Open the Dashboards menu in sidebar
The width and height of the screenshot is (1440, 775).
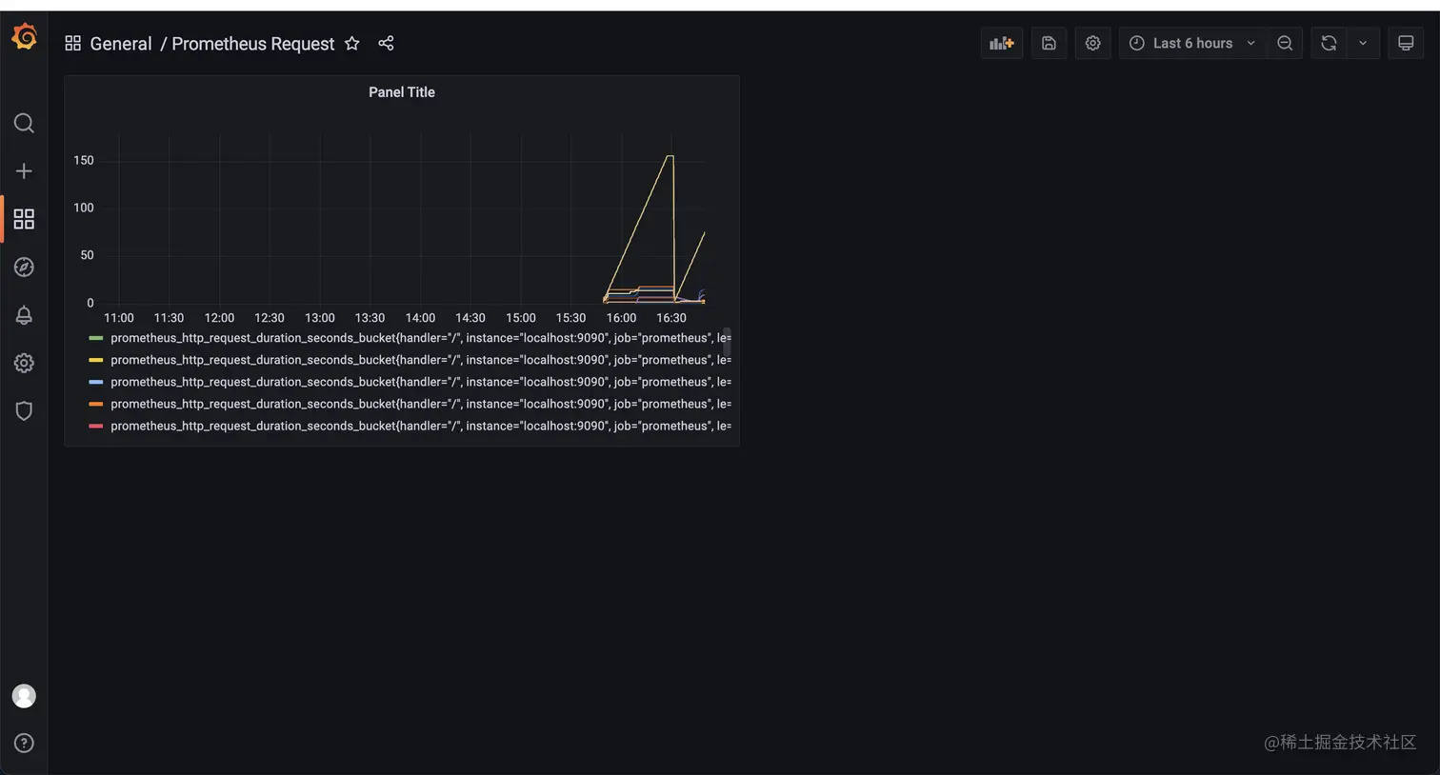pyautogui.click(x=24, y=219)
